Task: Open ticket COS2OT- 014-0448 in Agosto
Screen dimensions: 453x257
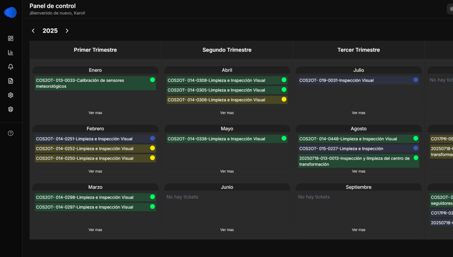Action: (x=359, y=139)
